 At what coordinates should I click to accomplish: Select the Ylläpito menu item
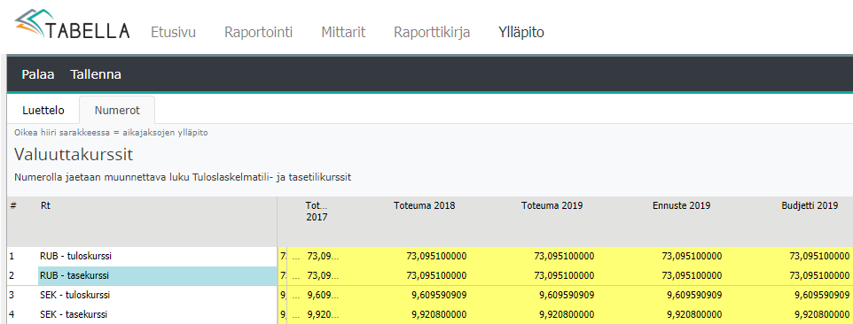pyautogui.click(x=521, y=32)
